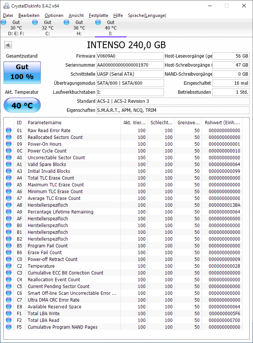
Task: Select the Cumulative ECC Bit Correction Count text
Action: pyautogui.click(x=65, y=273)
